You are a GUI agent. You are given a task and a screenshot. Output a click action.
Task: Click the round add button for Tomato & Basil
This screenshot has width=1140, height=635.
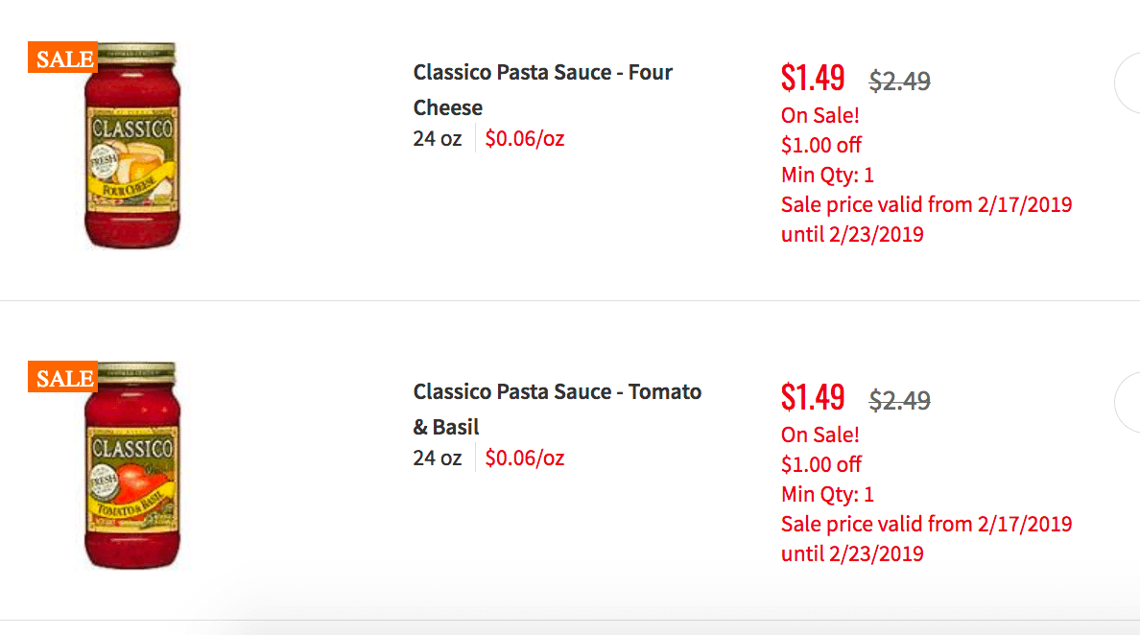coord(1128,402)
